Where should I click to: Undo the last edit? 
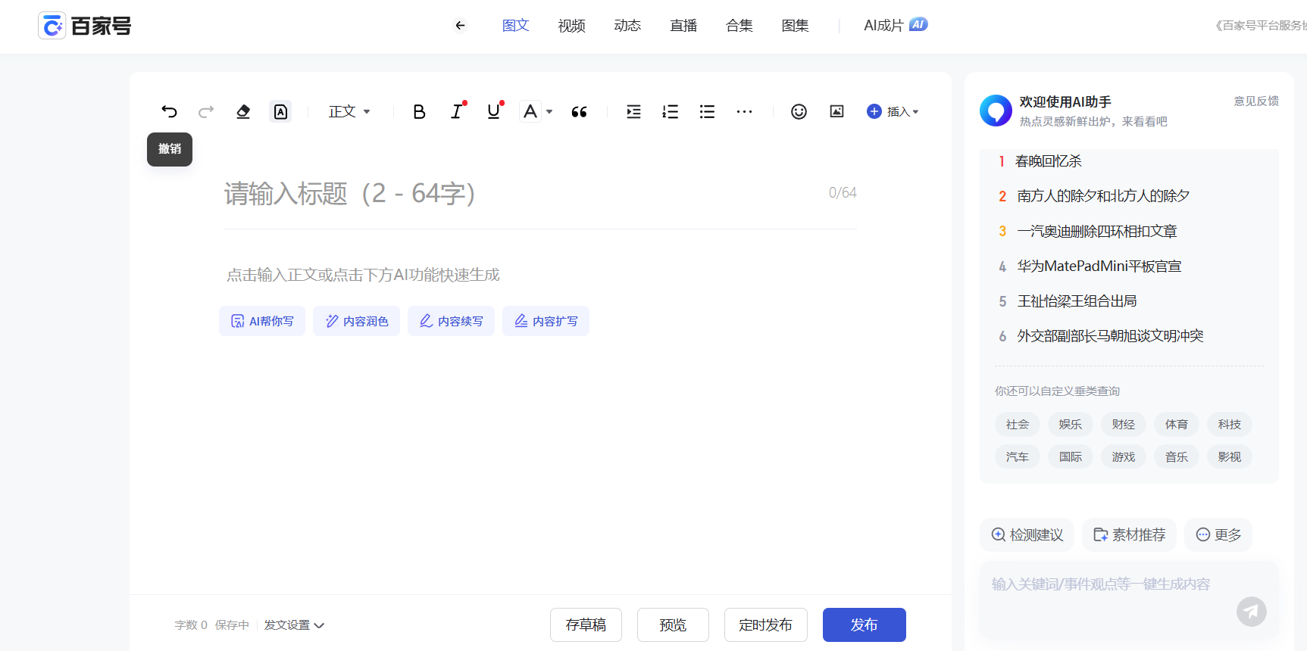click(169, 112)
